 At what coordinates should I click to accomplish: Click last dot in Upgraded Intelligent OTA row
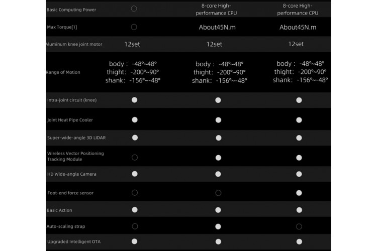click(299, 241)
